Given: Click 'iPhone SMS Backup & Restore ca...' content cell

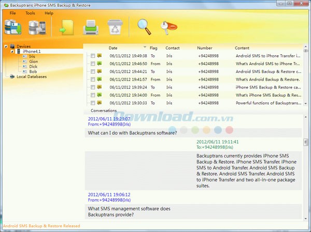Looking at the screenshot, I should tap(268, 87).
